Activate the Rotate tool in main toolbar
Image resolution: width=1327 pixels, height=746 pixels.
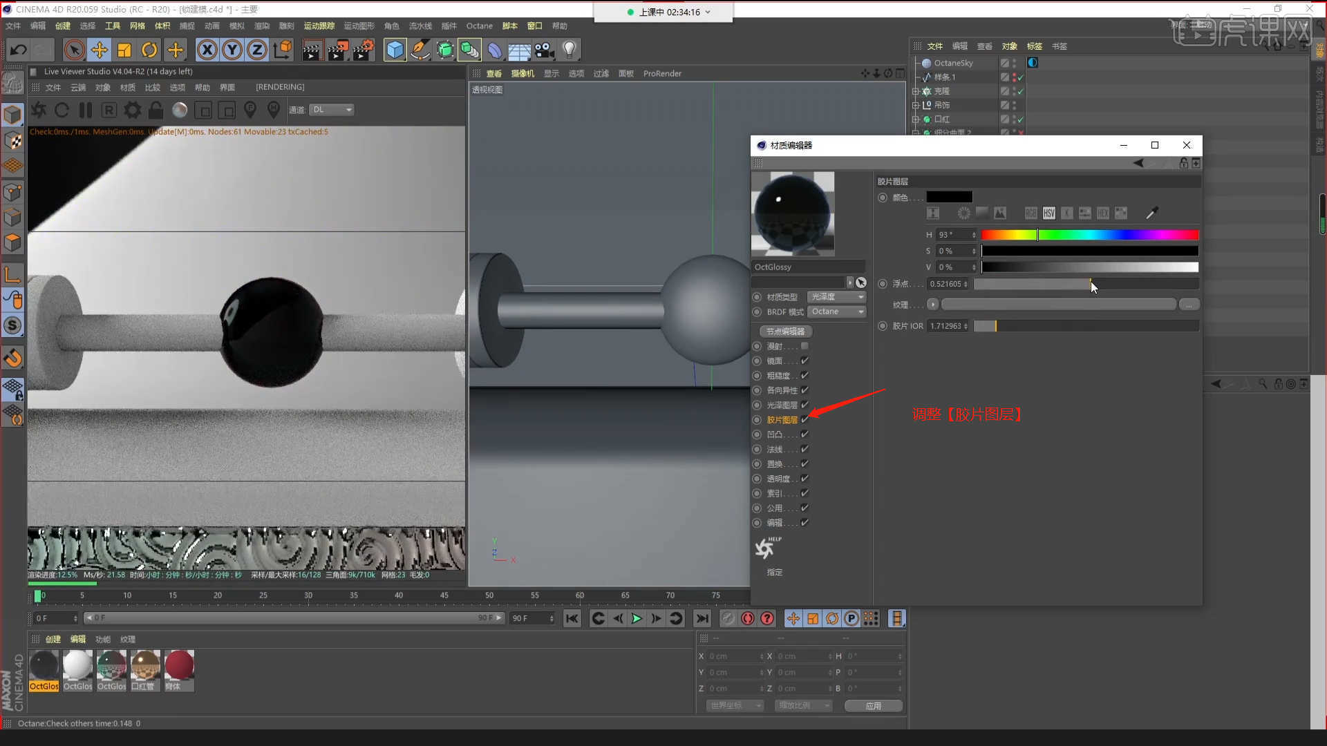click(x=149, y=50)
